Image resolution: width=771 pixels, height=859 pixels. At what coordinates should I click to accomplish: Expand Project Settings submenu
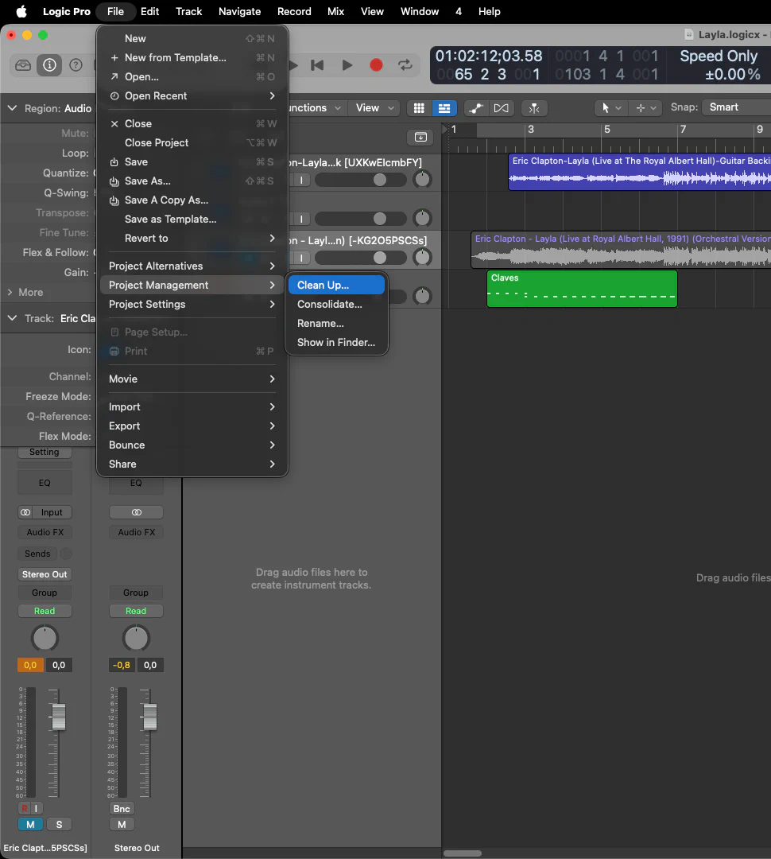click(x=192, y=304)
